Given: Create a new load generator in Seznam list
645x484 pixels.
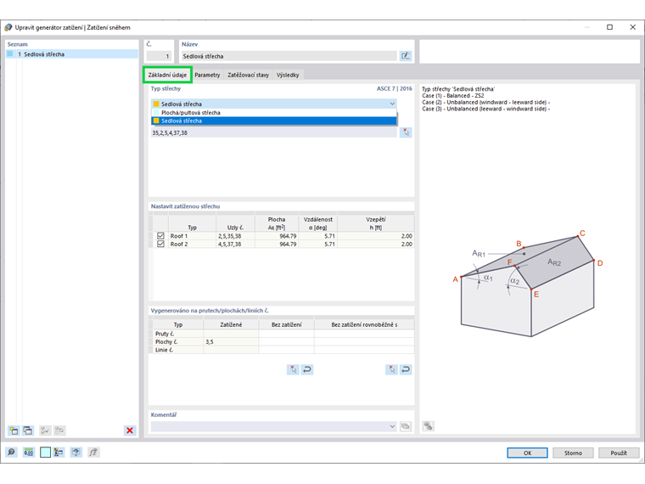Looking at the screenshot, I should [14, 431].
